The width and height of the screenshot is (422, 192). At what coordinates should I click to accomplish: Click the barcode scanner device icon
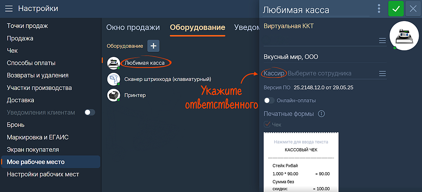click(113, 79)
